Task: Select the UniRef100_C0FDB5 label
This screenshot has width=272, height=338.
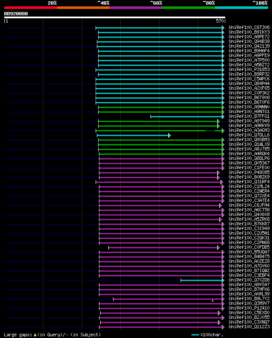Action: click(x=249, y=247)
